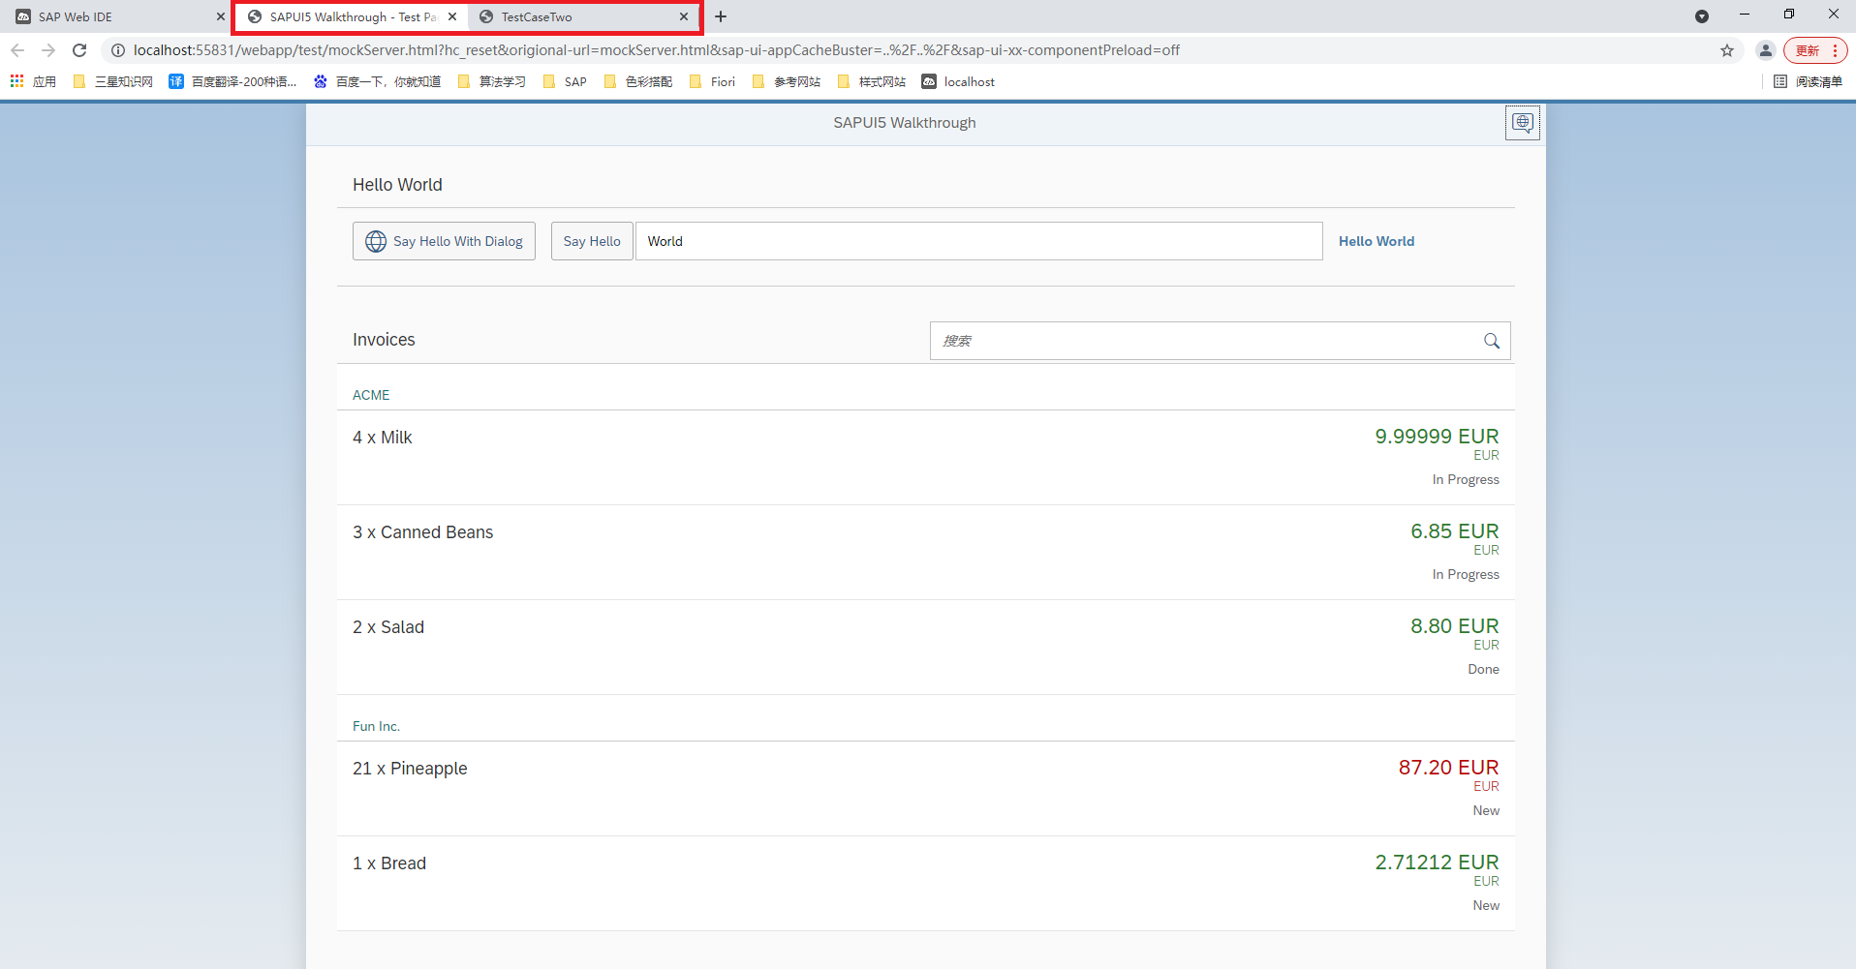Close the SAP Web IDE tab

221,16
